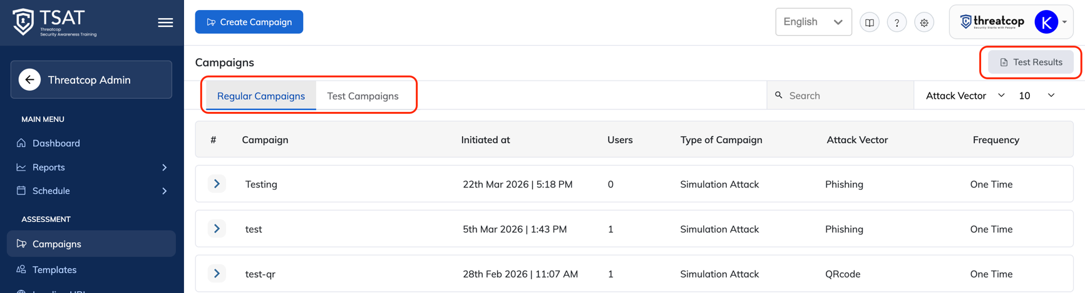
Task: Click the Threatcop Admin button
Action: point(91,80)
